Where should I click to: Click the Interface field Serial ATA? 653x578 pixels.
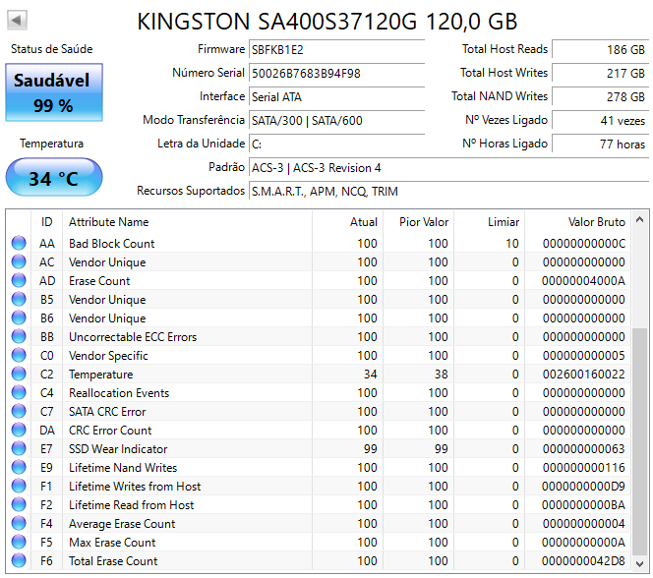(x=336, y=97)
